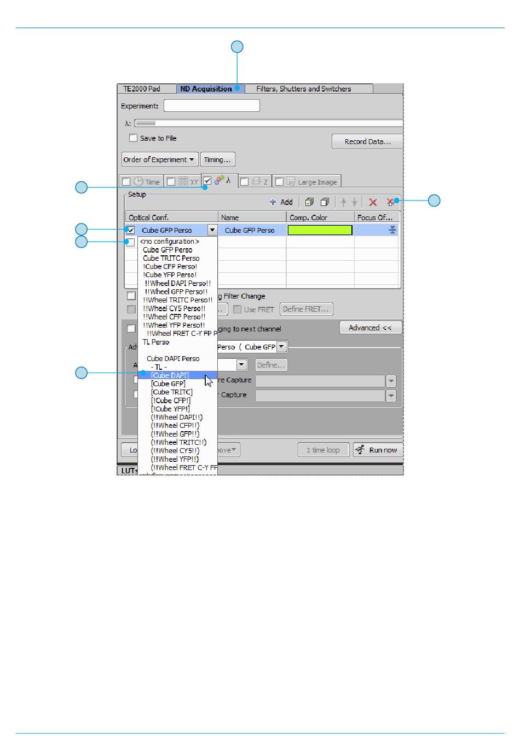Select !!Wheel DAPI Perso!! from the list

(x=177, y=283)
